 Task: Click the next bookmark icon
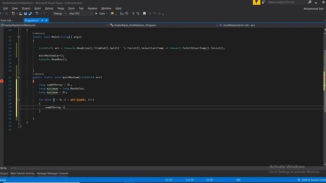[x=154, y=14]
